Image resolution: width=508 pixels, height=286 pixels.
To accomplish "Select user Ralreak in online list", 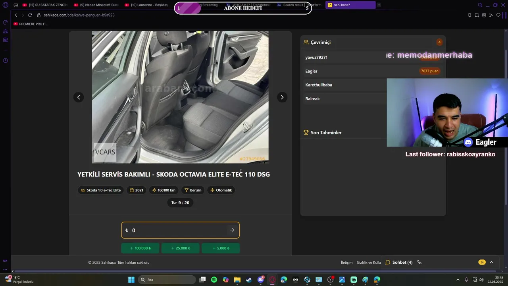I will click(x=312, y=99).
